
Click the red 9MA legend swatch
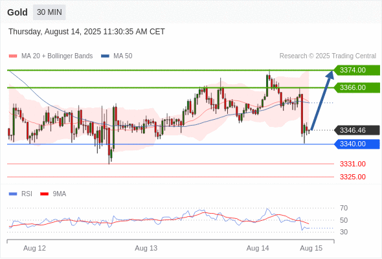(44, 194)
